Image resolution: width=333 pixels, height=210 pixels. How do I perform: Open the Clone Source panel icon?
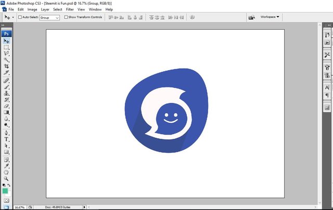pos(327,75)
